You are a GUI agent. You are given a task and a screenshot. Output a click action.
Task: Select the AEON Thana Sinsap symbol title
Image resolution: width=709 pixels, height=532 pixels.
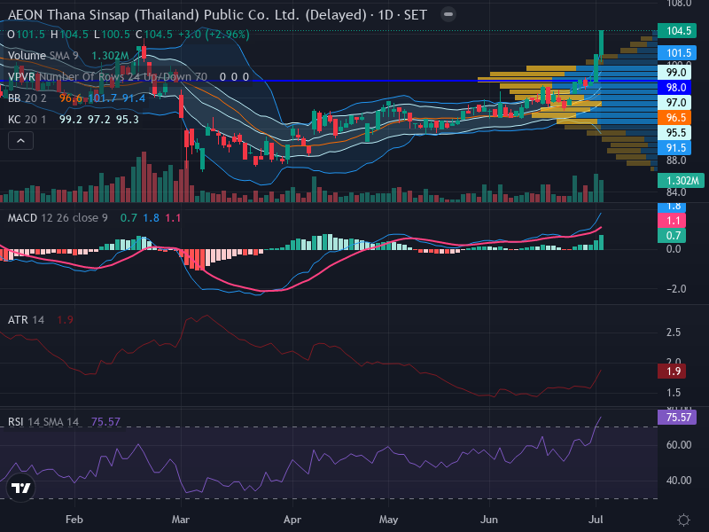click(187, 15)
